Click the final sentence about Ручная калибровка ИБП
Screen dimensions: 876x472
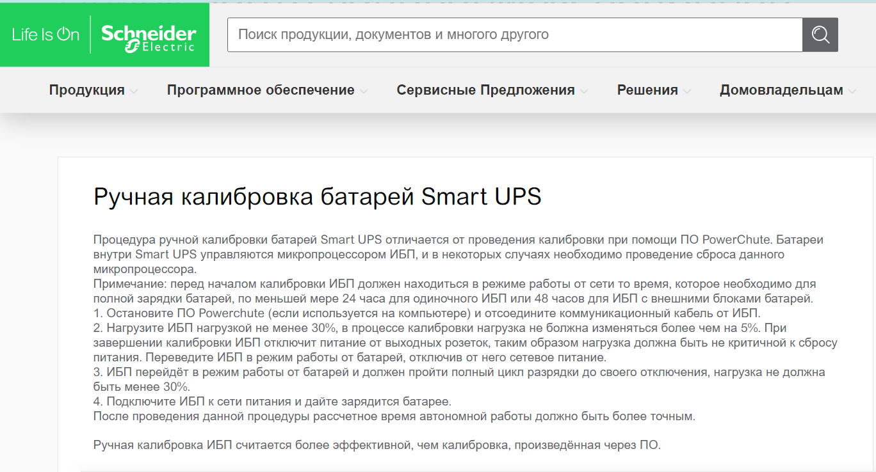click(377, 445)
